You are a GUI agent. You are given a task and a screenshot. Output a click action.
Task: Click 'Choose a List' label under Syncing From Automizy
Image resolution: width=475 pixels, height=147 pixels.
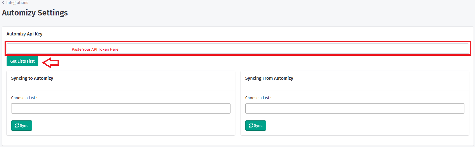(258, 98)
